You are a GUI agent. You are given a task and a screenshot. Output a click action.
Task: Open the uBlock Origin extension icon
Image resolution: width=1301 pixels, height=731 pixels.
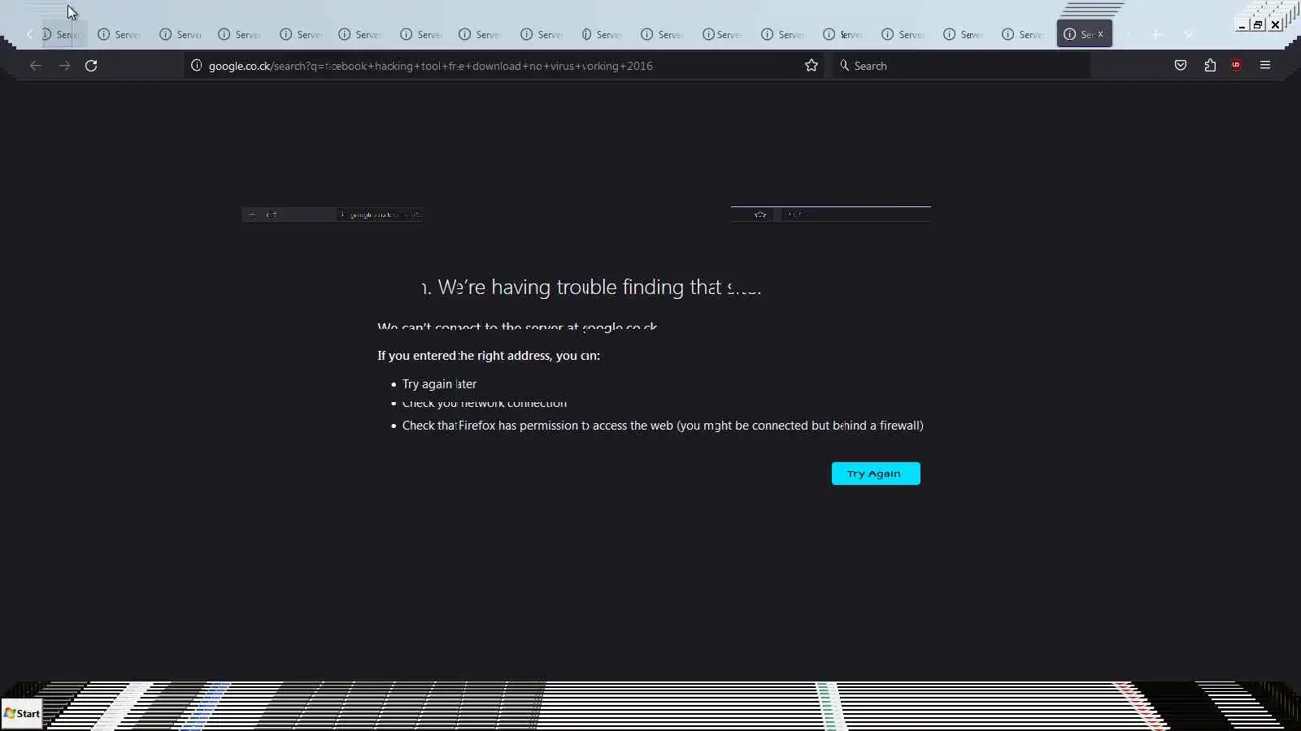[1236, 66]
